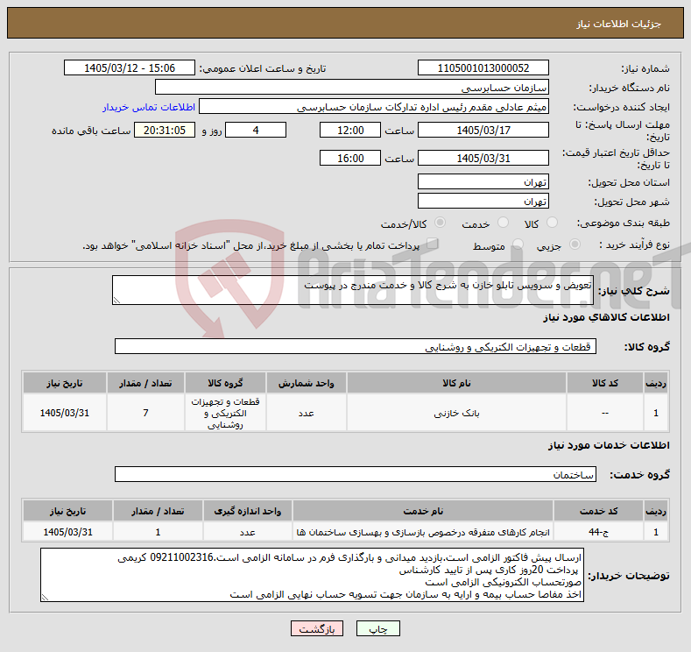
Task: Click the response deadline date 1405/03/17
Action: click(483, 130)
